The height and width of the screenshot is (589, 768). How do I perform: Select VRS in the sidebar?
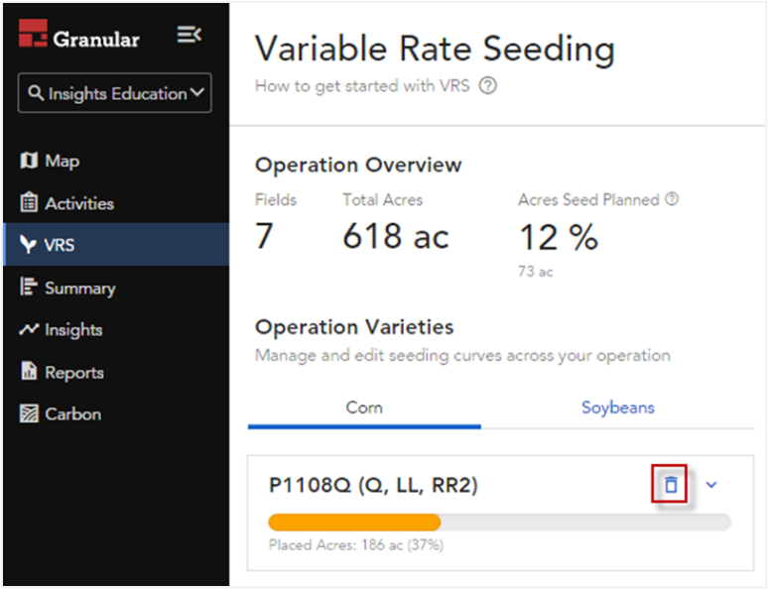tap(116, 244)
